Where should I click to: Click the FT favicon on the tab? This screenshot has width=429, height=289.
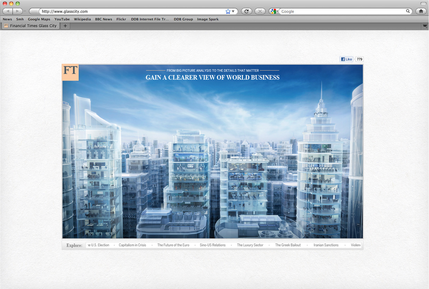pos(6,26)
